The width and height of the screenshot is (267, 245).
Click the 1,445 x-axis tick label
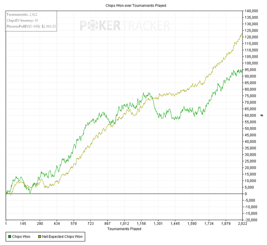click(x=175, y=224)
